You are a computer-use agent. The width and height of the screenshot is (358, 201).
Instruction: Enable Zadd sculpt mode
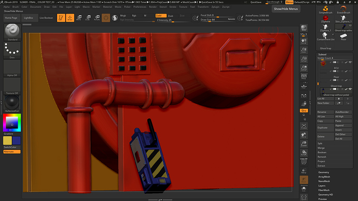pyautogui.click(x=161, y=16)
